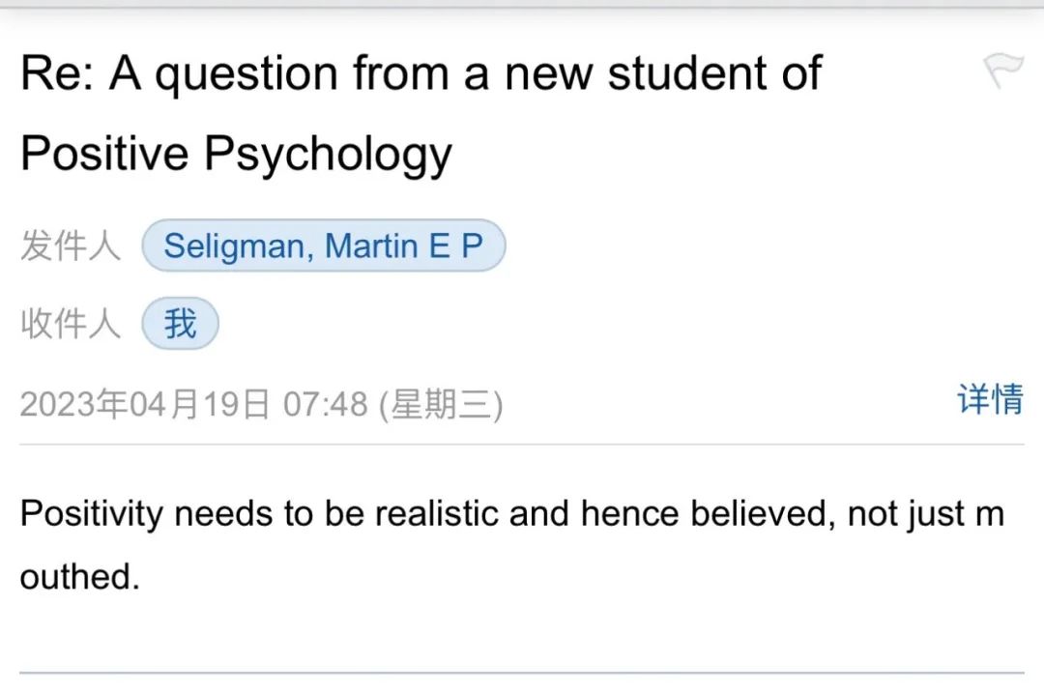The width and height of the screenshot is (1044, 692).
Task: Click the send time 07:48
Action: click(x=325, y=404)
